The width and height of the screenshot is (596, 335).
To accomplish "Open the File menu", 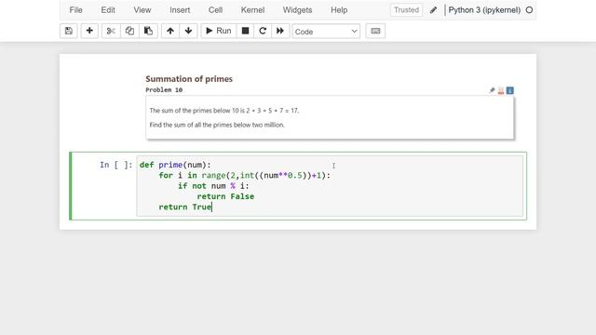I will click(76, 10).
